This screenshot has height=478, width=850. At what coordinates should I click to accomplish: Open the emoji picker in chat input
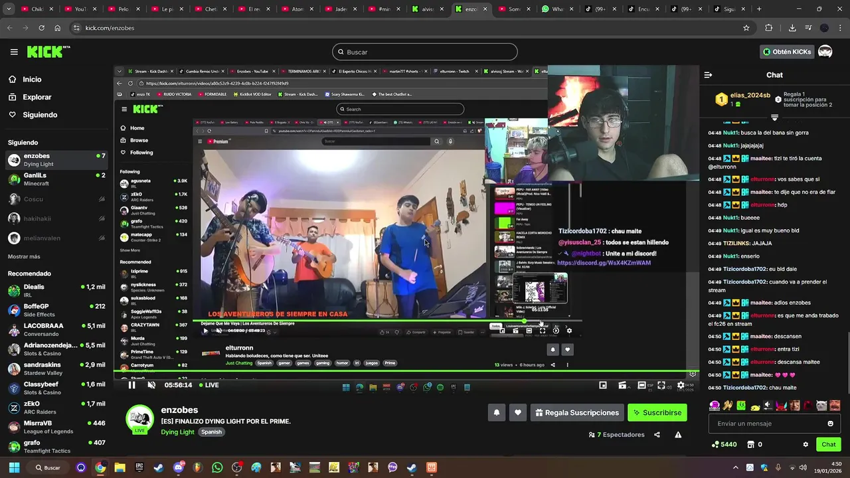coord(830,424)
